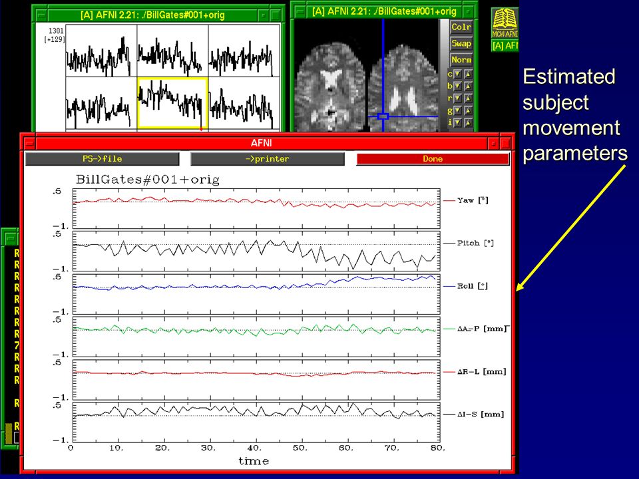Click the r down arrow
This screenshot has width=639, height=479.
(458, 98)
